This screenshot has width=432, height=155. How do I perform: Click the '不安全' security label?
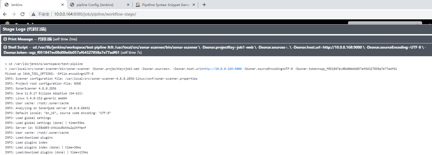coord(44,14)
